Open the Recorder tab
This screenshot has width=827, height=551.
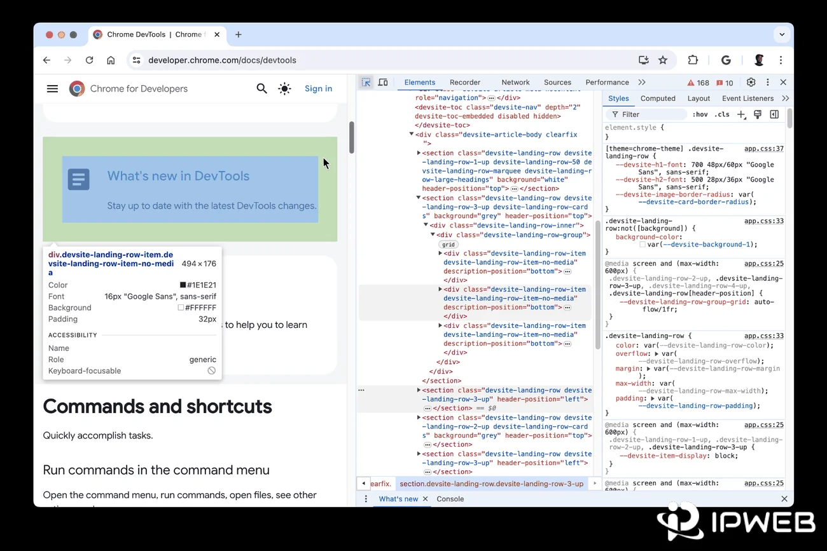tap(465, 82)
